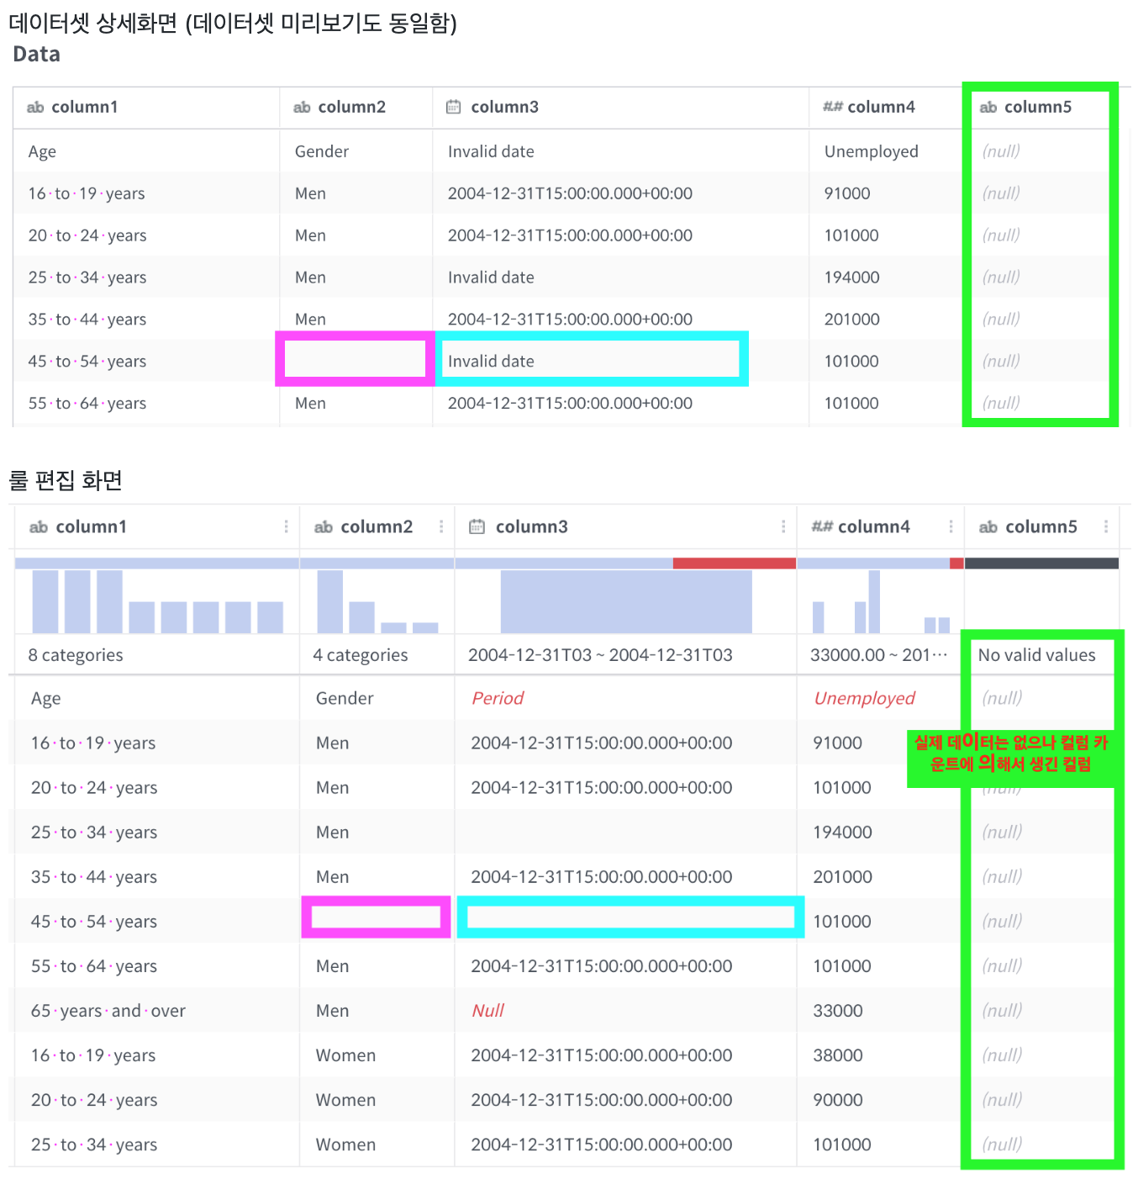Click the "8 categories" label under column1
1138x1179 pixels.
pyautogui.click(x=75, y=654)
